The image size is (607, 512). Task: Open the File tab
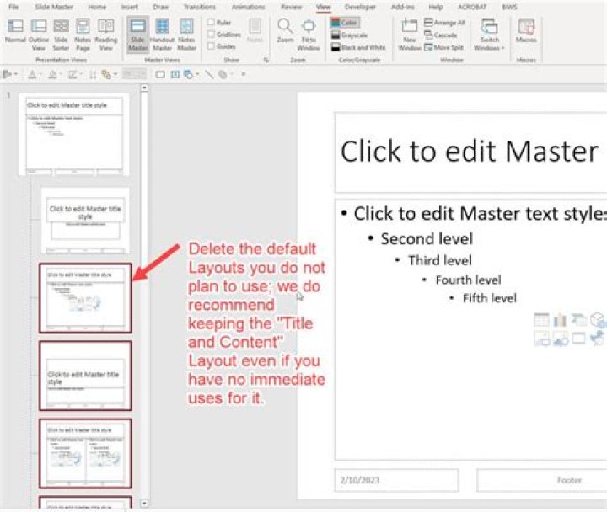coord(13,7)
